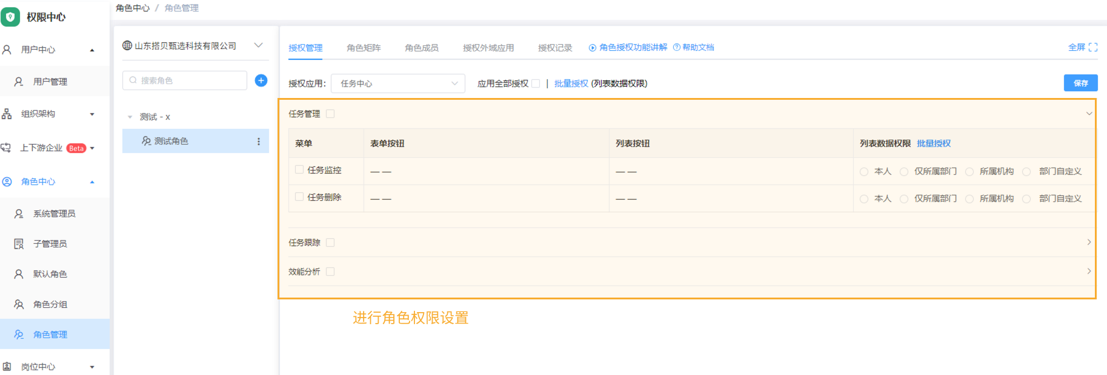Click the 批量授权 link in the table header
1107x375 pixels.
pyautogui.click(x=934, y=143)
